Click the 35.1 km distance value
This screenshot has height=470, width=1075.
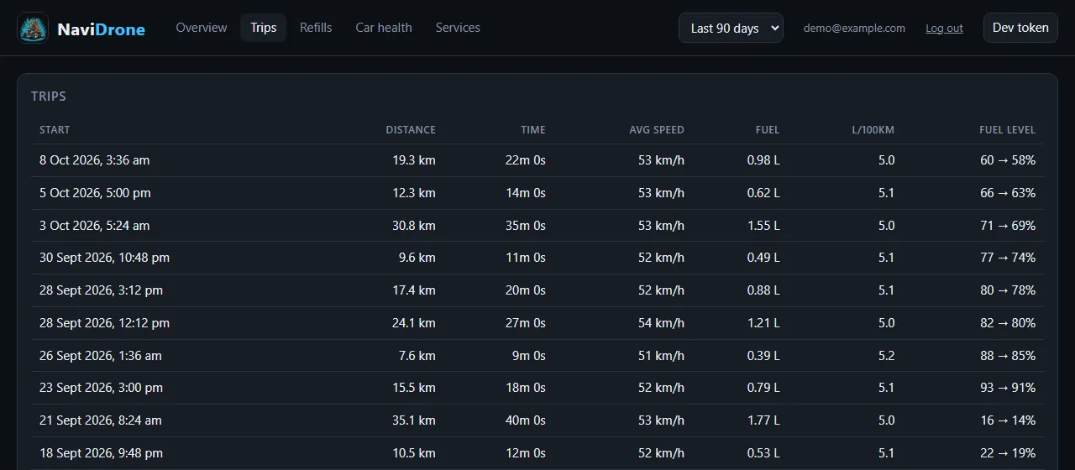[414, 420]
